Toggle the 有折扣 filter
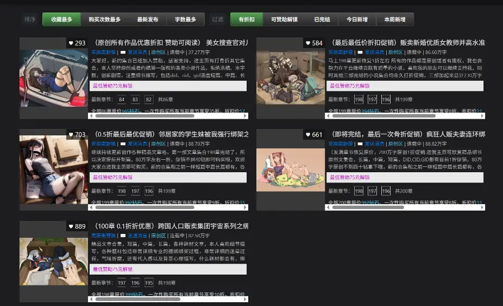Screen dimensions: 503x306 point(247,19)
